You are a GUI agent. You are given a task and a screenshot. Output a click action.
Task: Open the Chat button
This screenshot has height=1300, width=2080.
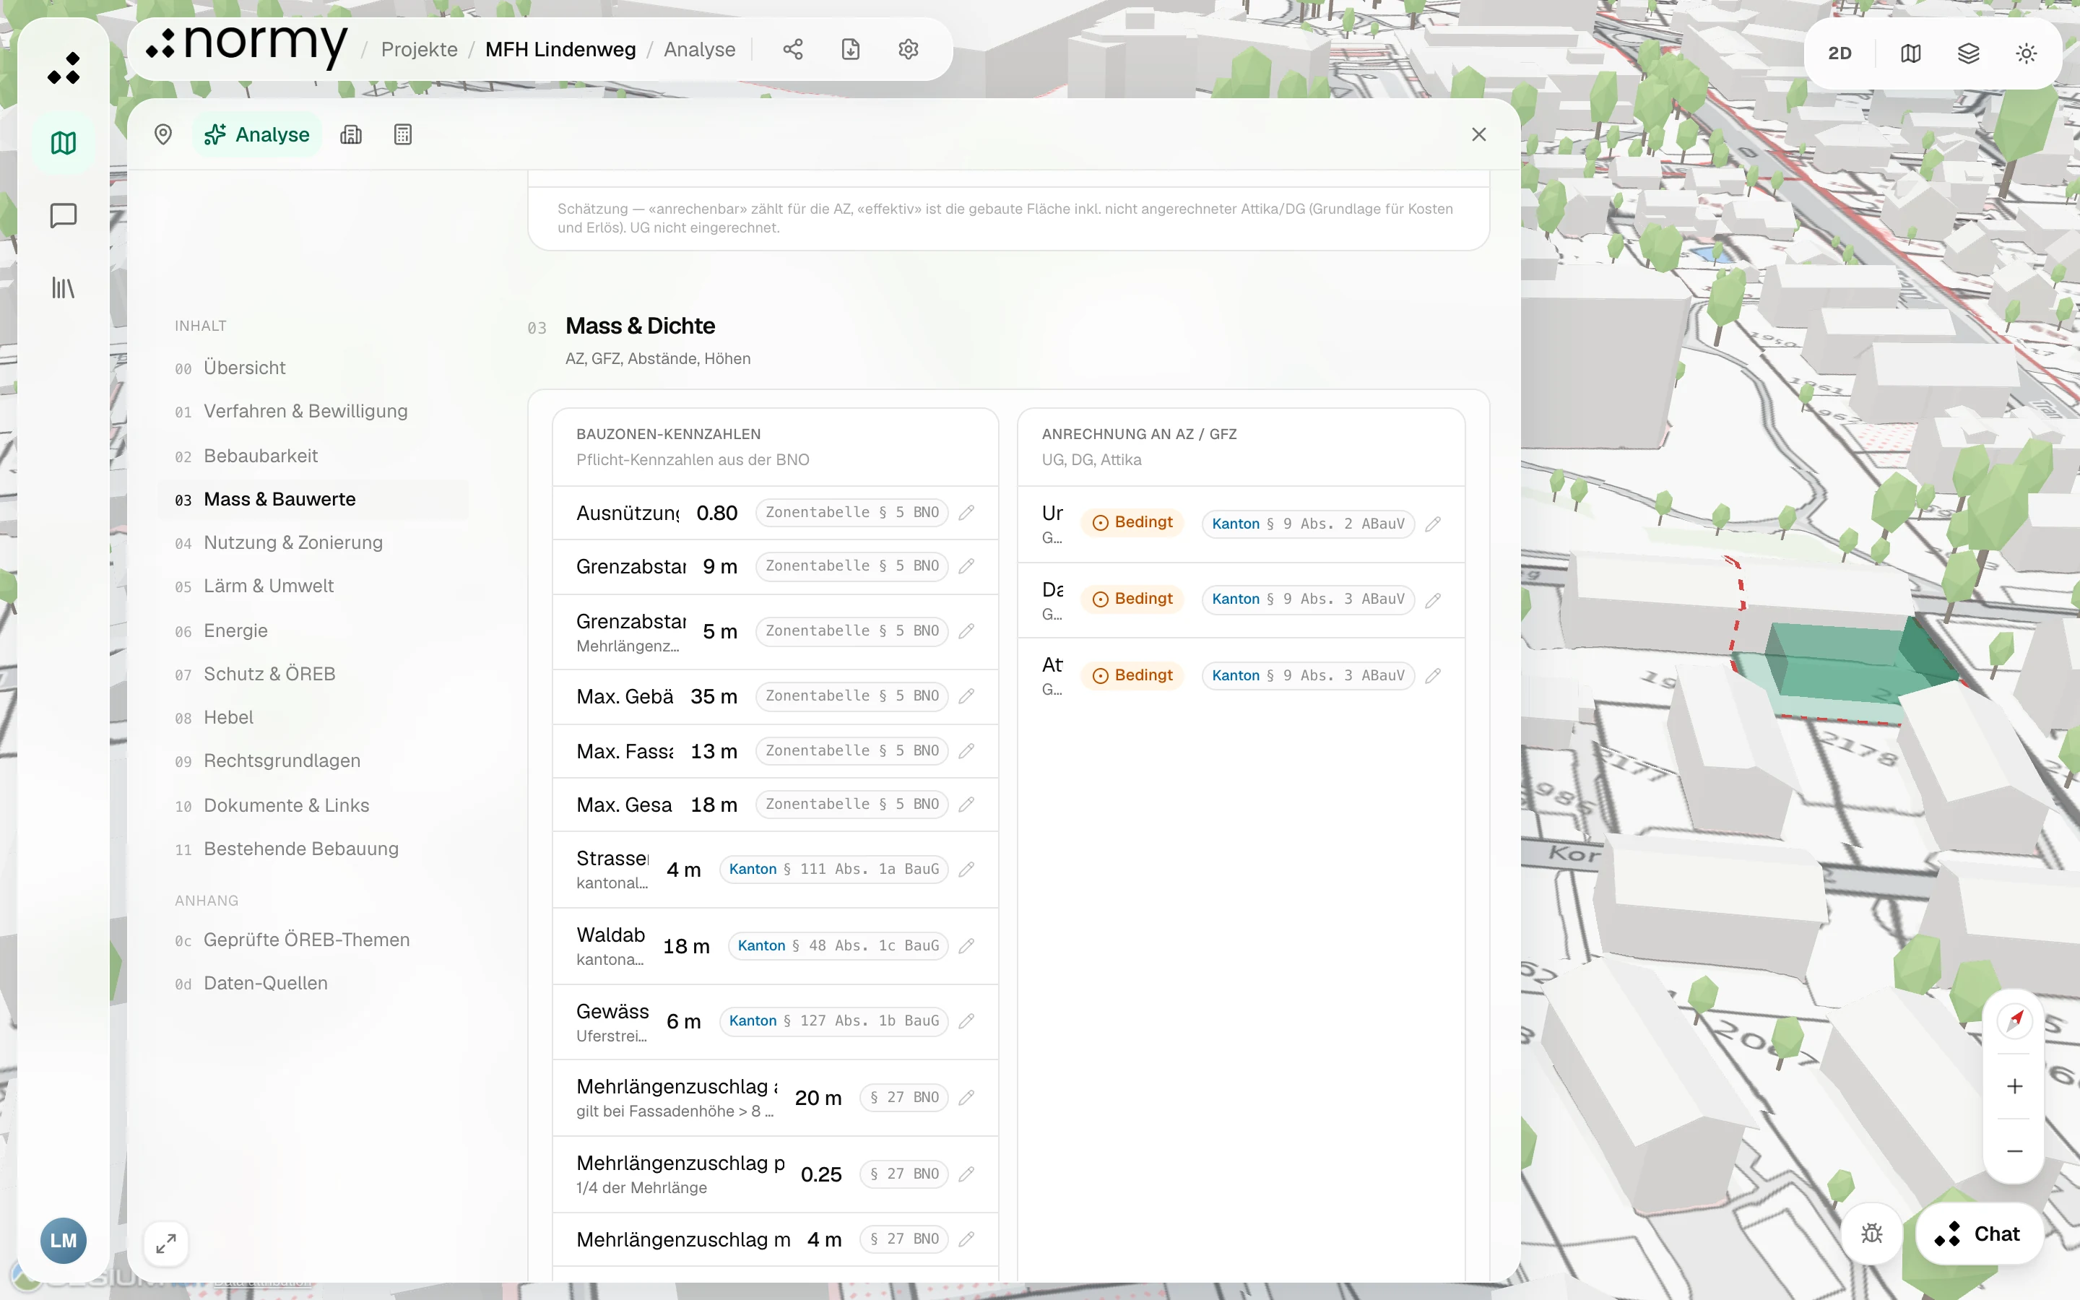(x=1979, y=1234)
